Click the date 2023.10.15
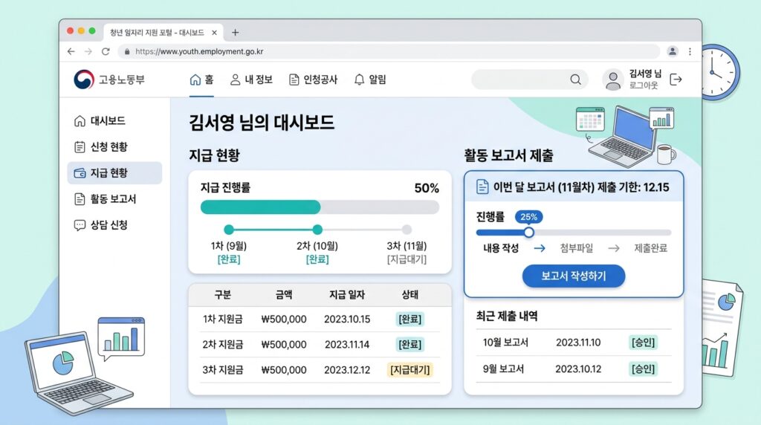 [x=347, y=319]
